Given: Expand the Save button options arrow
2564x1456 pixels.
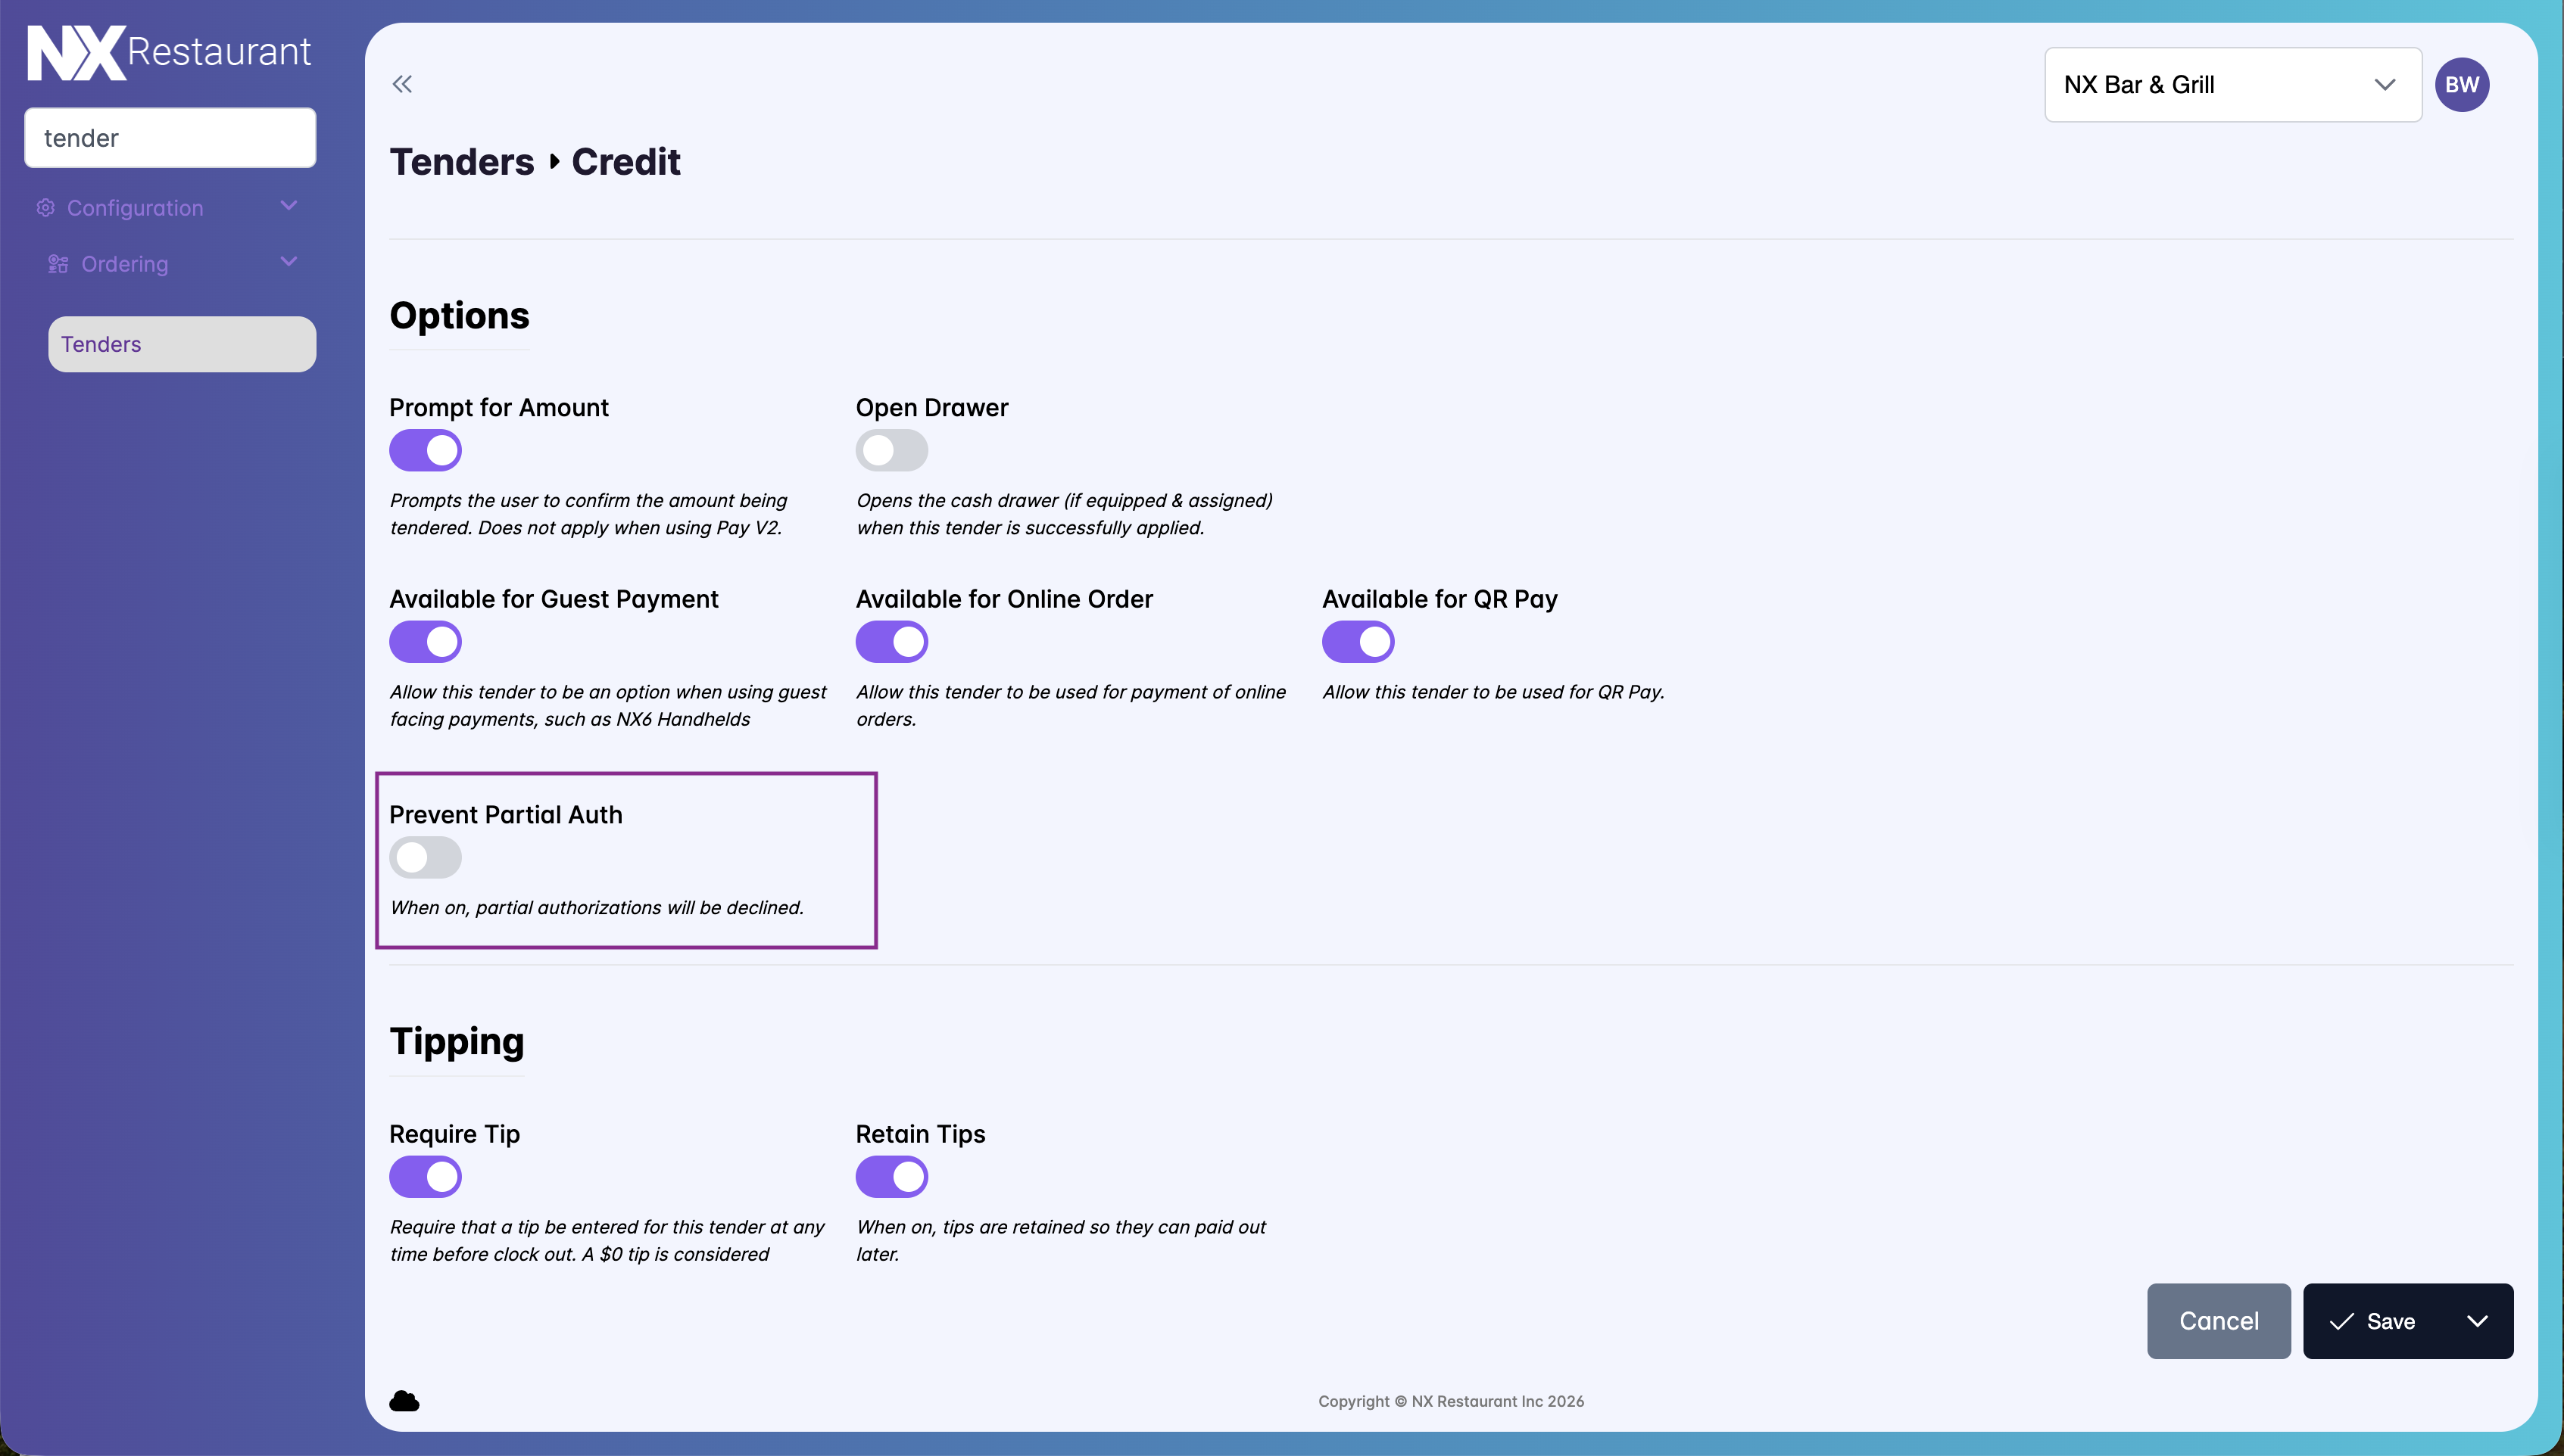Looking at the screenshot, I should click(x=2476, y=1321).
